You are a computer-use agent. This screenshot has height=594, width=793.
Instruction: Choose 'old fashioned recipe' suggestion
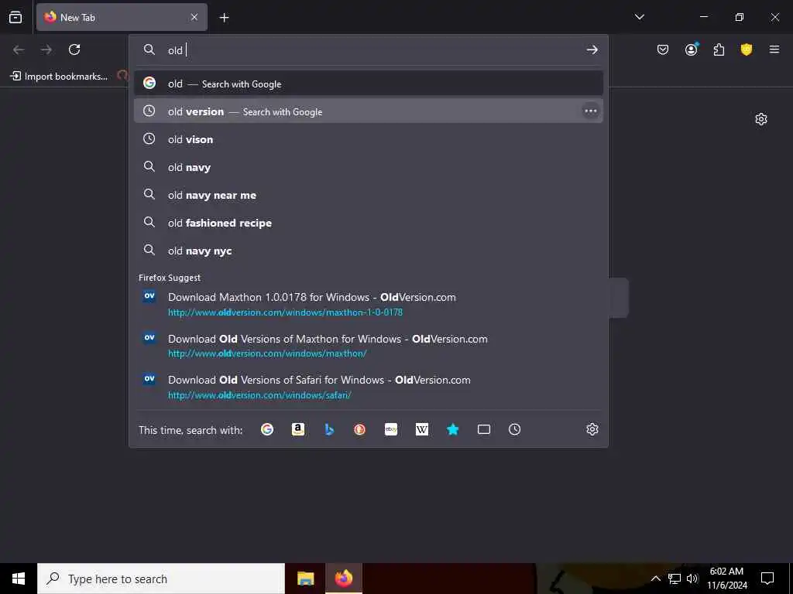tap(368, 222)
